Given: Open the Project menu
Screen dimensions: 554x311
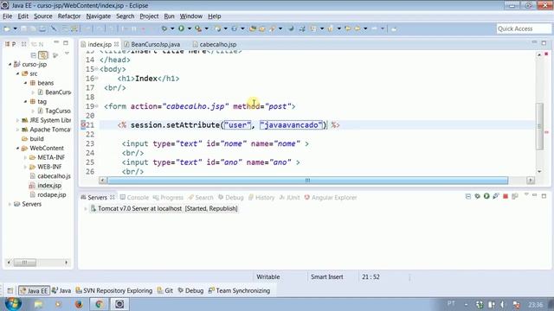Looking at the screenshot, I should click(149, 16).
